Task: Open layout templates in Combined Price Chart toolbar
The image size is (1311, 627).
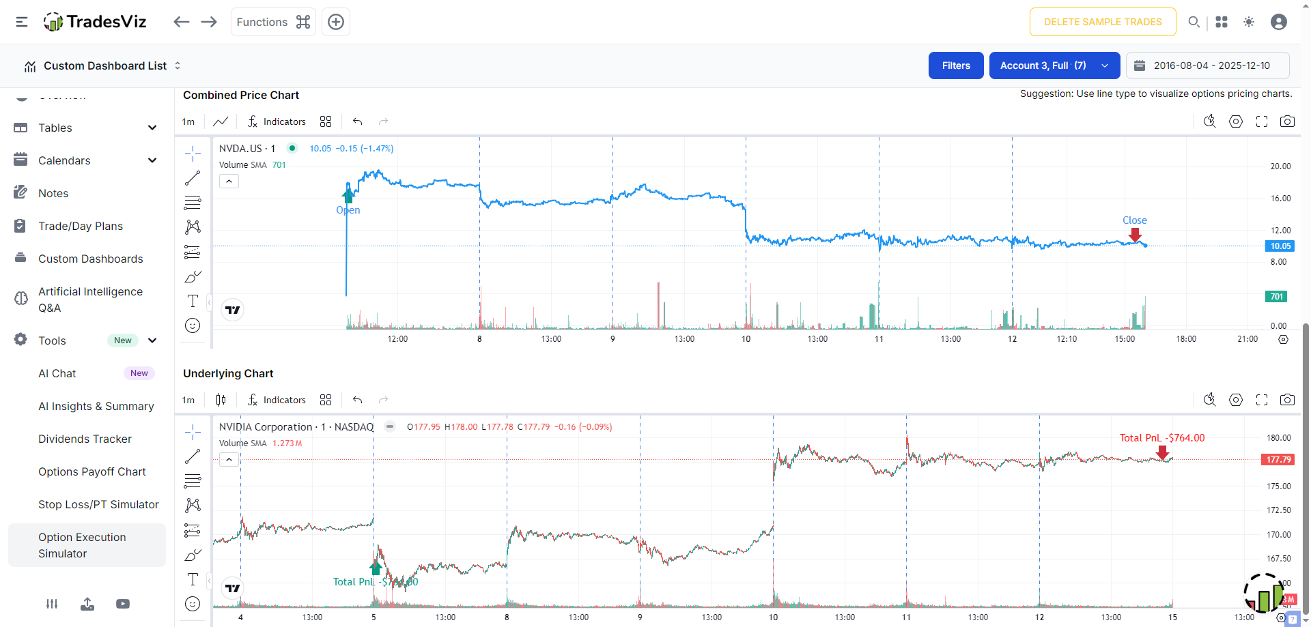Action: pos(326,121)
